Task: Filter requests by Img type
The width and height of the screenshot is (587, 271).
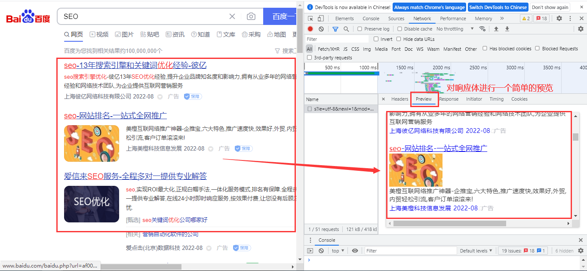Action: (367, 49)
